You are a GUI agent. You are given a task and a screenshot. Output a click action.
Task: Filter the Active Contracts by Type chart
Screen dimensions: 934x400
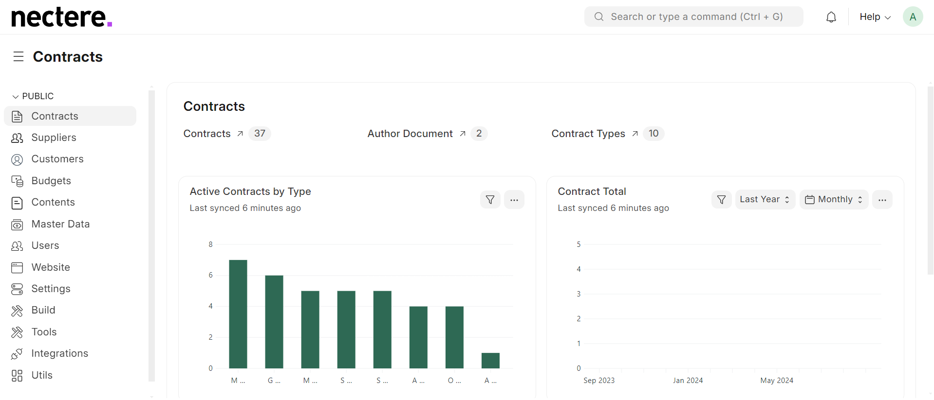[x=490, y=200]
